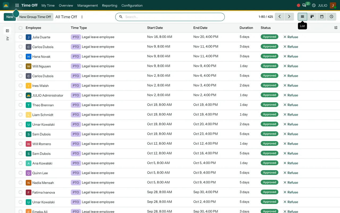Tick the checkbox for Theo Brennan
Image resolution: width=340 pixels, height=213 pixels.
pyautogui.click(x=20, y=105)
